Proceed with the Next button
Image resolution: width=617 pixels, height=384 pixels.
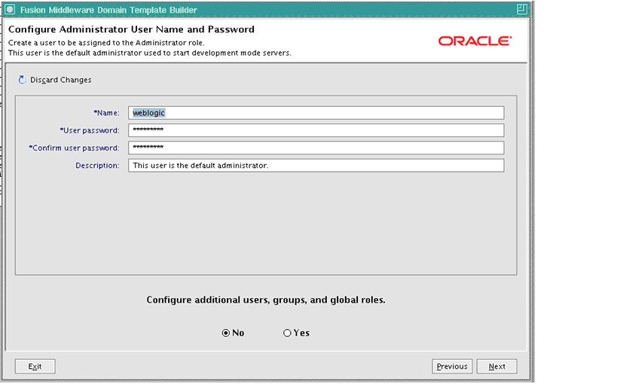pos(497,366)
